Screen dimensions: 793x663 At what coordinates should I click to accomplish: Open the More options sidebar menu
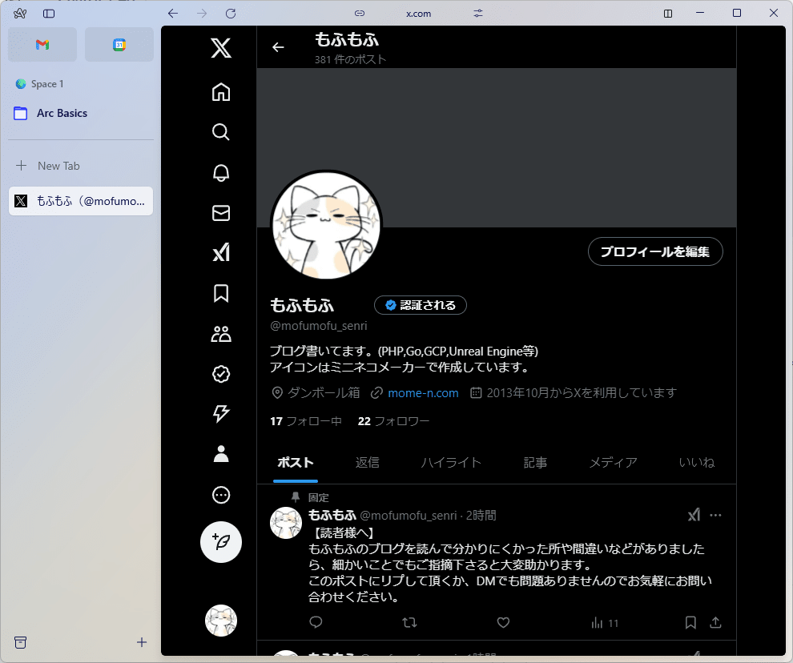tap(220, 495)
